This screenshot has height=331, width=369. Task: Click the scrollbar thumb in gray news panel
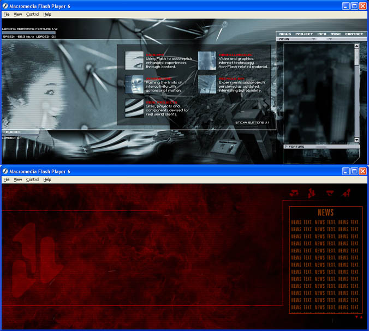[x=357, y=57]
